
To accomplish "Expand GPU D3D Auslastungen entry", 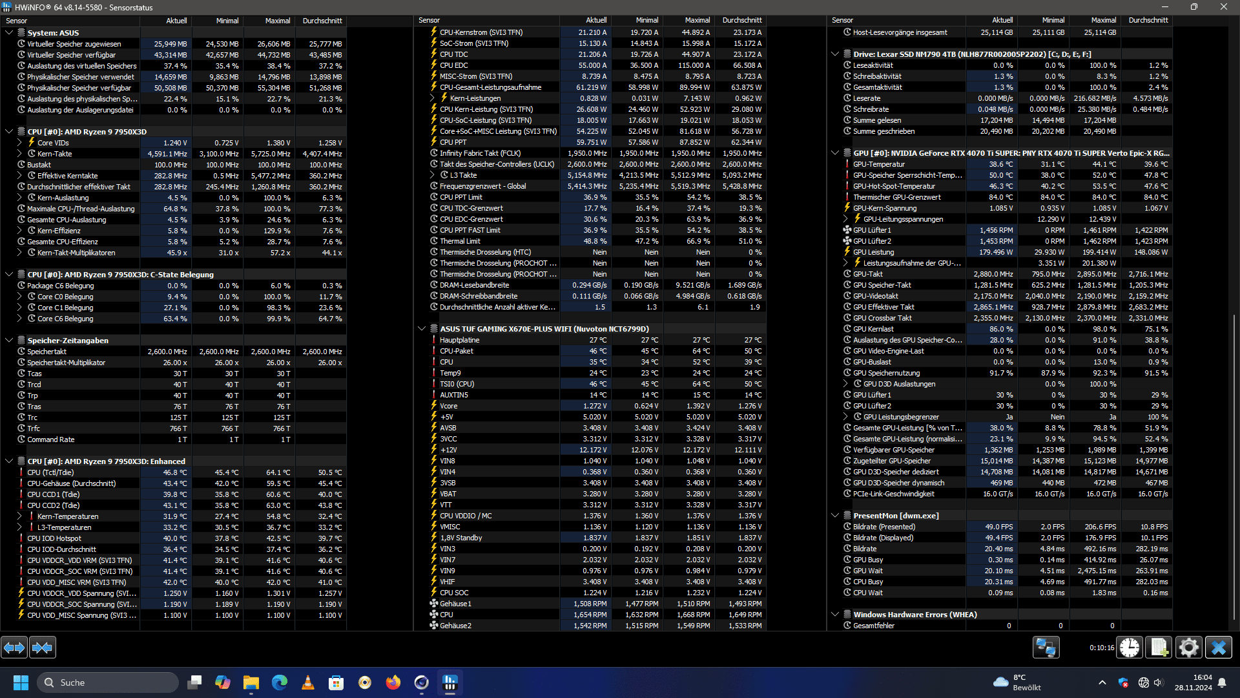I will pyautogui.click(x=845, y=384).
